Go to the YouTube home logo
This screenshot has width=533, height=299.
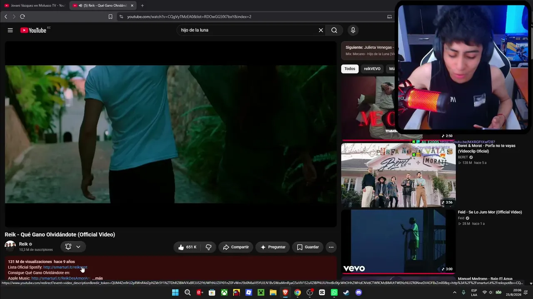pyautogui.click(x=34, y=30)
